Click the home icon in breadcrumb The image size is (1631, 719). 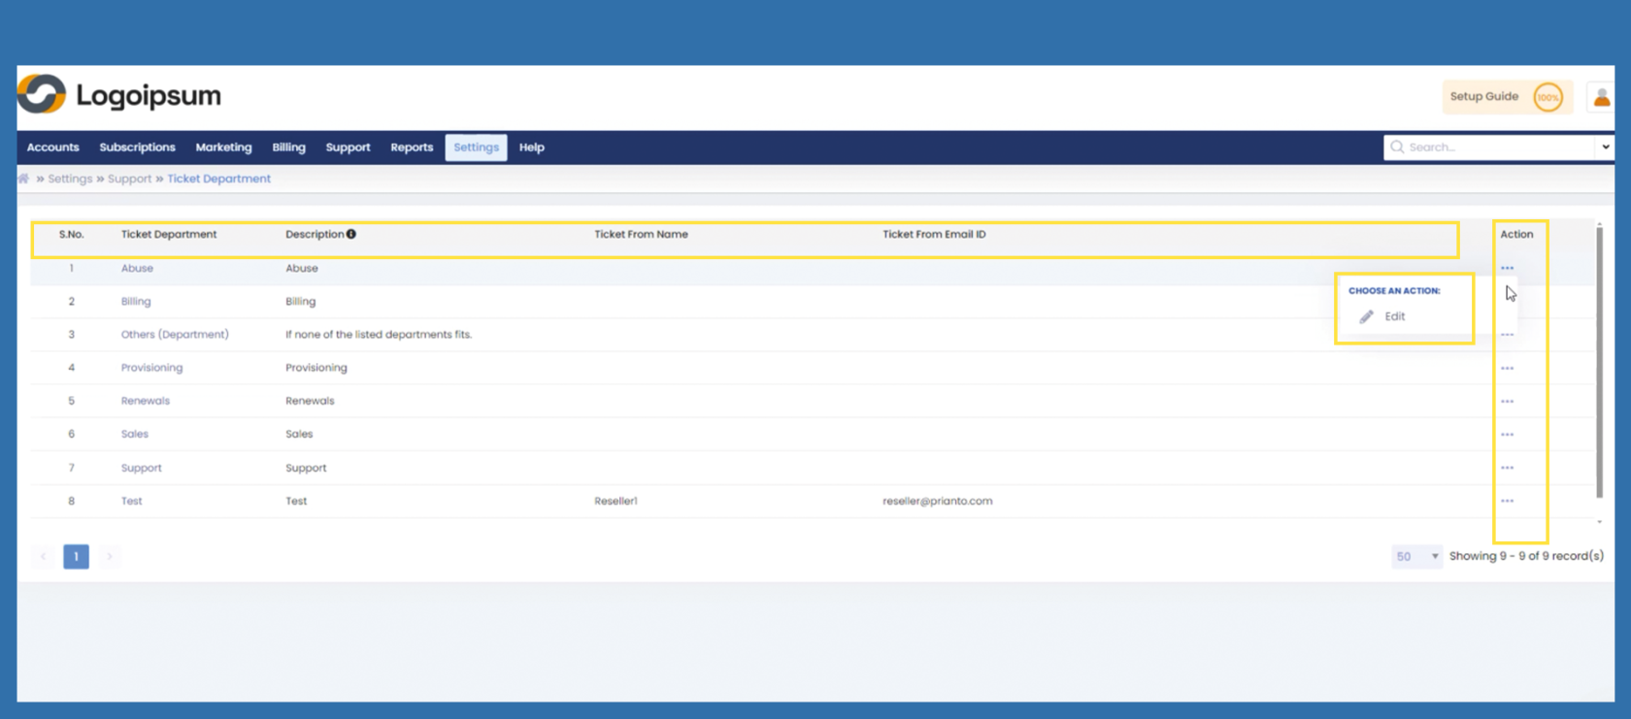pos(23,179)
